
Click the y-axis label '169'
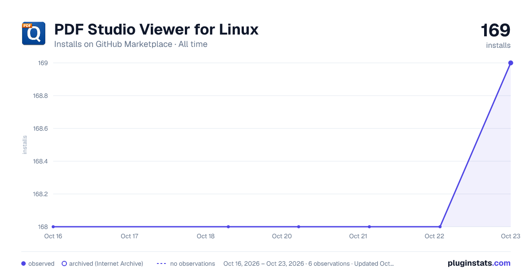[x=43, y=63]
